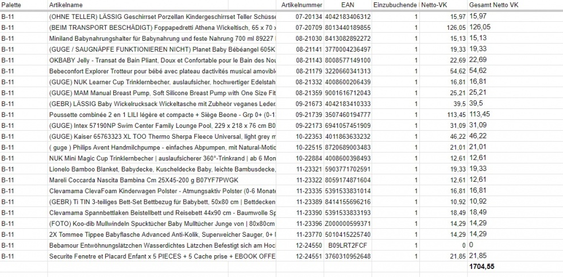Click EAN value 4042183406312
Image resolution: width=563 pixels, height=277 pixels.
coord(348,17)
